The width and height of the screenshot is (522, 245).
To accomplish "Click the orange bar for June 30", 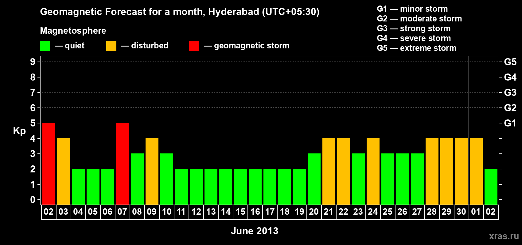I will 462,171.
